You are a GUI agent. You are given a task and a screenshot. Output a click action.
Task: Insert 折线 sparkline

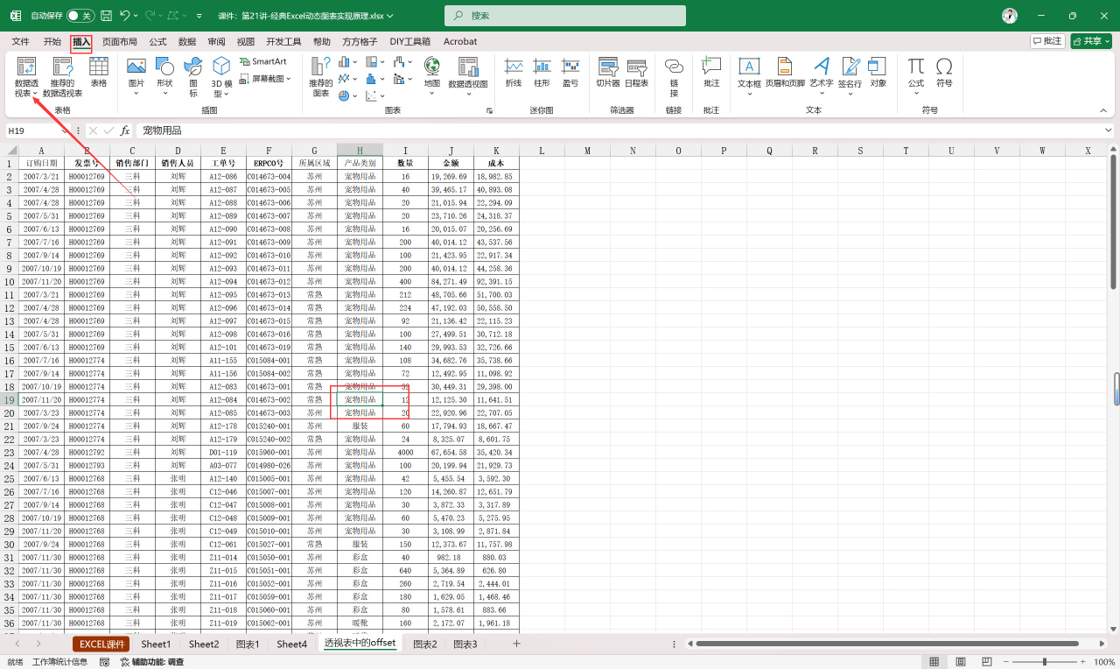pos(514,73)
